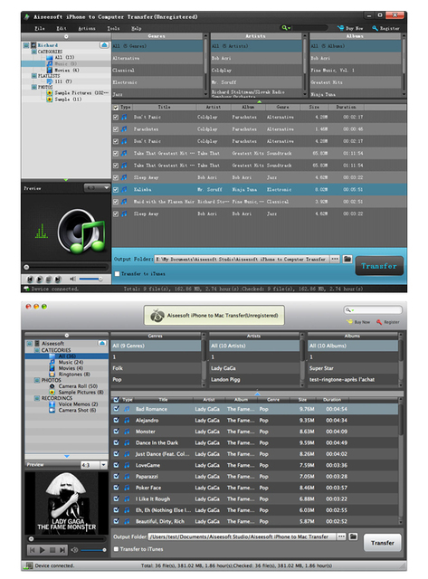Enable Transfer to iTunes in Mac window
Screen dimensions: 428x579
(x=116, y=549)
